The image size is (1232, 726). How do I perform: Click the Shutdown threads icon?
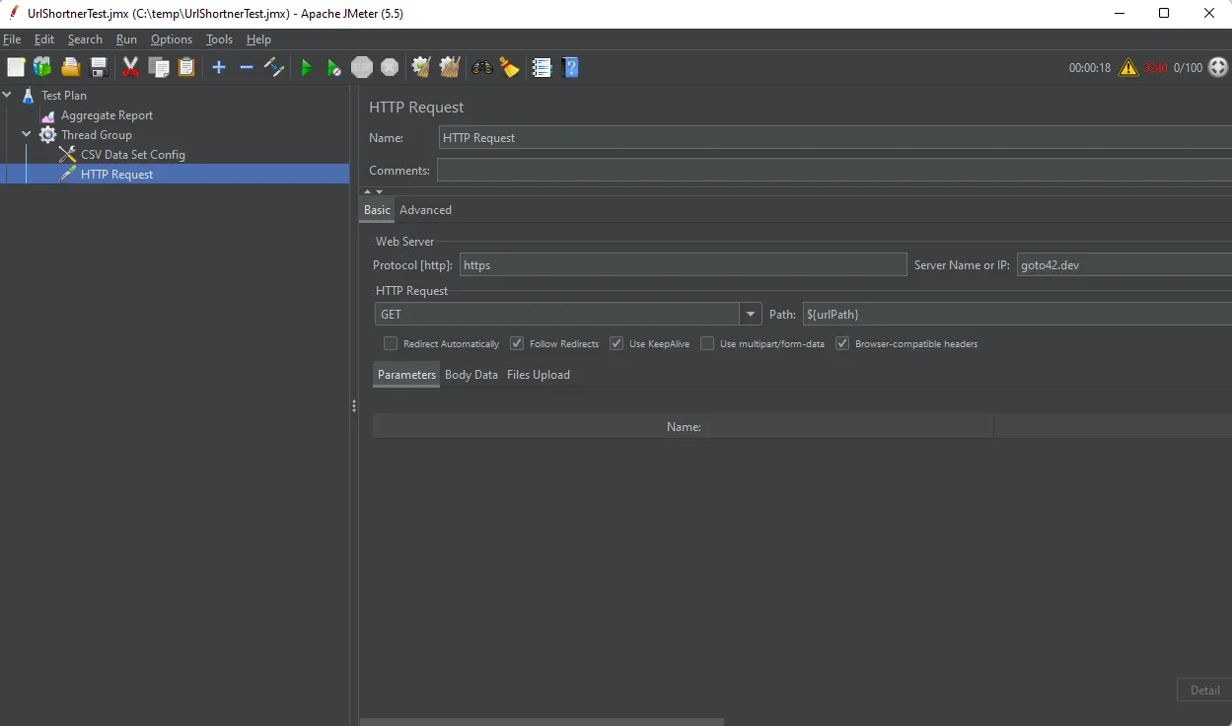[x=390, y=67]
